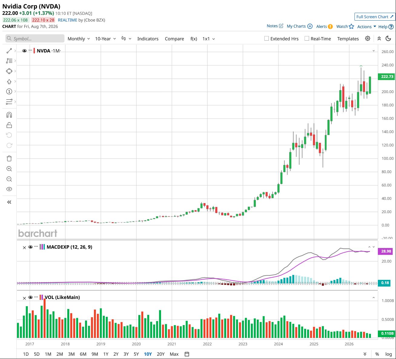
Task: Open the date range calendar icon
Action: point(187,354)
